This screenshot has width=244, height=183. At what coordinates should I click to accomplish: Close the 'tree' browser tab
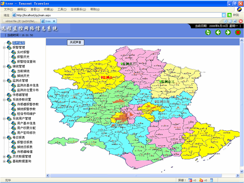pyautogui.click(x=54, y=21)
